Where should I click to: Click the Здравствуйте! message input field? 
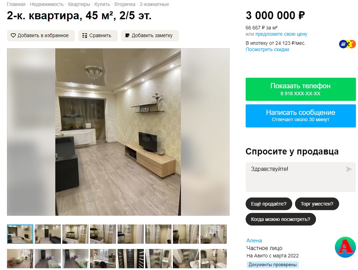(301, 177)
